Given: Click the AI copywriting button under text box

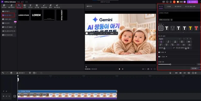Looking at the screenshot, I should click(164, 20).
